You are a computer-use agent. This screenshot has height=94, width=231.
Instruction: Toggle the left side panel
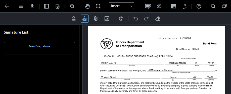47,6
